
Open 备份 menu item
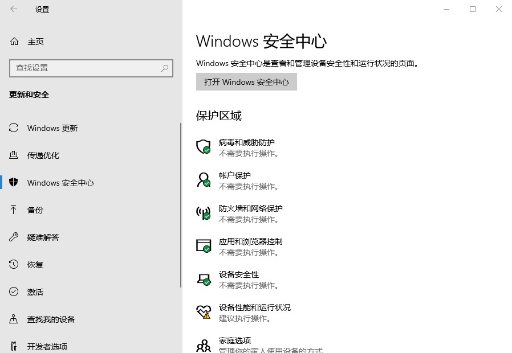pos(90,210)
